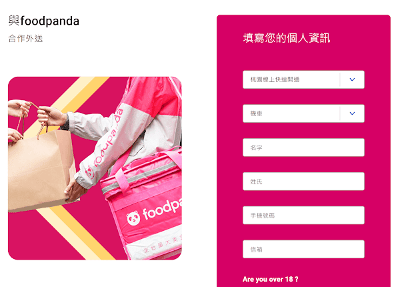Screen dimensions: 400x287
Task: Click the 合作外送 subtitle text
Action: point(25,39)
